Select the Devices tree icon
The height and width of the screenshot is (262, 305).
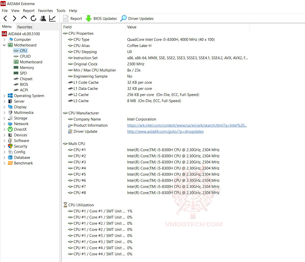coord(10,135)
